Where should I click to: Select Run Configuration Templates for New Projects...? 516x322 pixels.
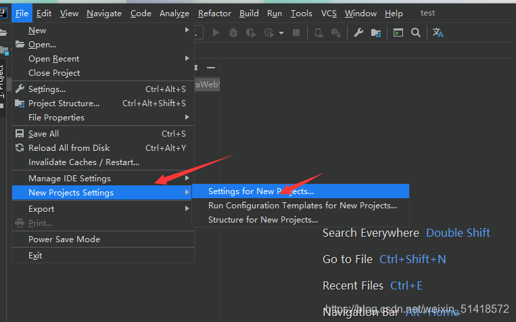pos(300,206)
